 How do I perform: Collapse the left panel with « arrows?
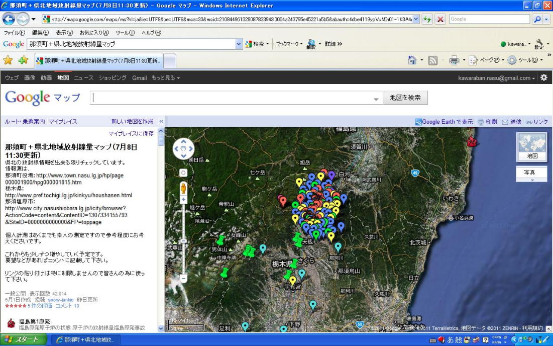[161, 122]
